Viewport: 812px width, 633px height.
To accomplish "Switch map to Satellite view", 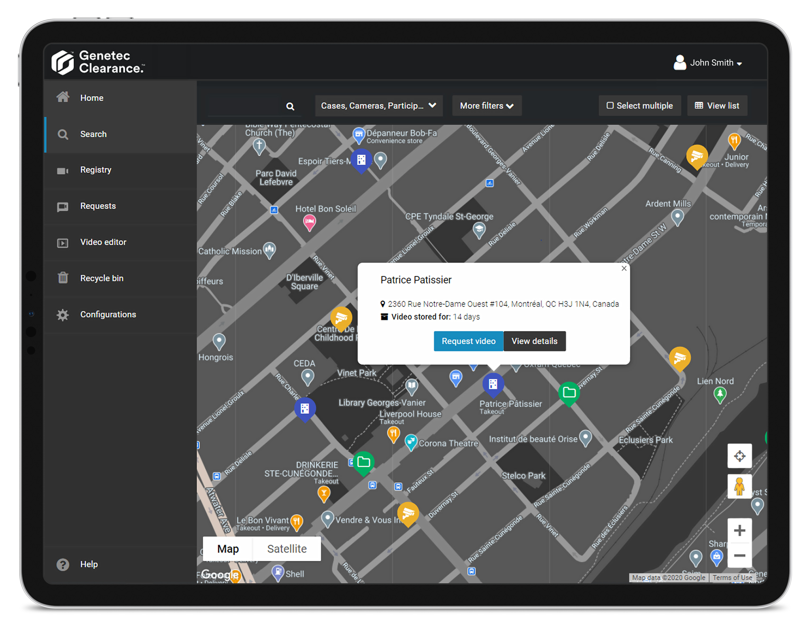I will click(x=287, y=549).
